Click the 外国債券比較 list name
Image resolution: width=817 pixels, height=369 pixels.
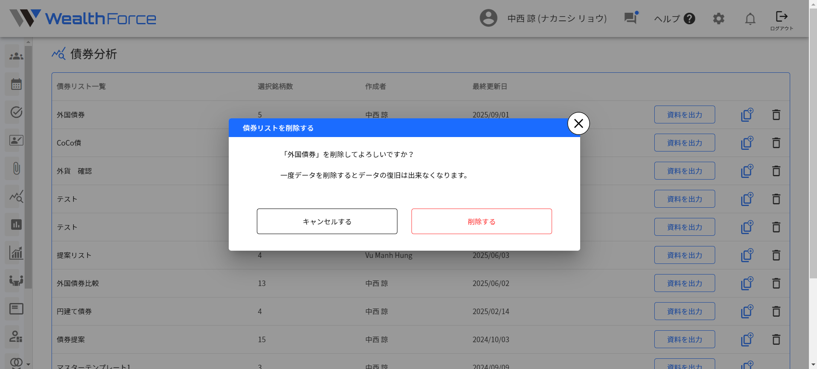78,283
